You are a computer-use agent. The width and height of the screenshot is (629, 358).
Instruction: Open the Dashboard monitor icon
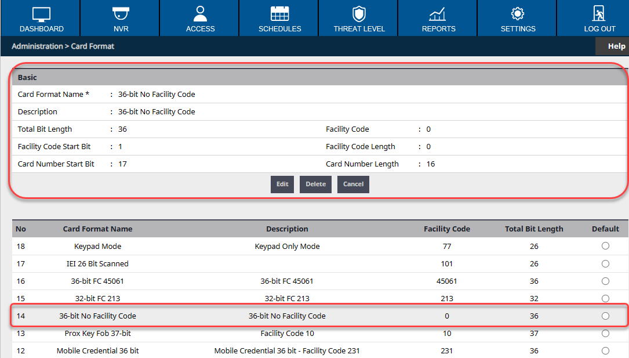[x=41, y=14]
